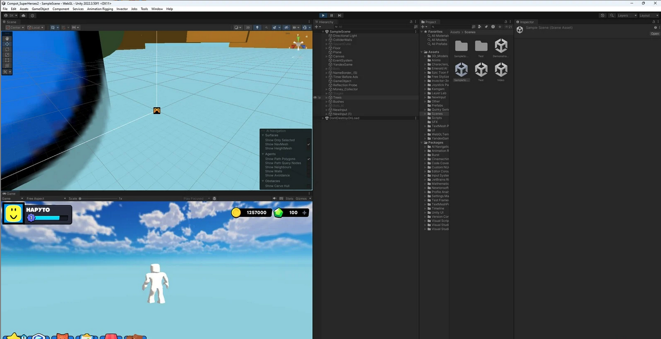Click the Pause button in the playback controls
The image size is (661, 339).
(331, 15)
